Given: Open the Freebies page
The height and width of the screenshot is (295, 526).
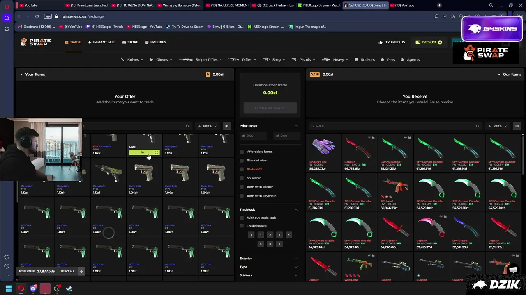Looking at the screenshot, I should click(x=155, y=42).
